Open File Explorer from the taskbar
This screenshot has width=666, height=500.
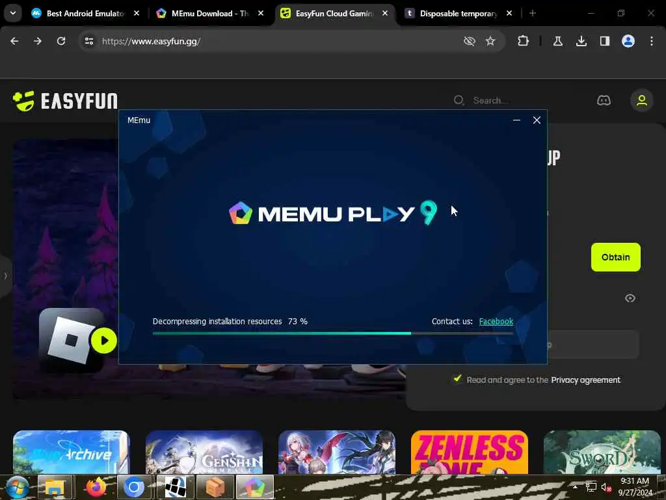[x=55, y=487]
